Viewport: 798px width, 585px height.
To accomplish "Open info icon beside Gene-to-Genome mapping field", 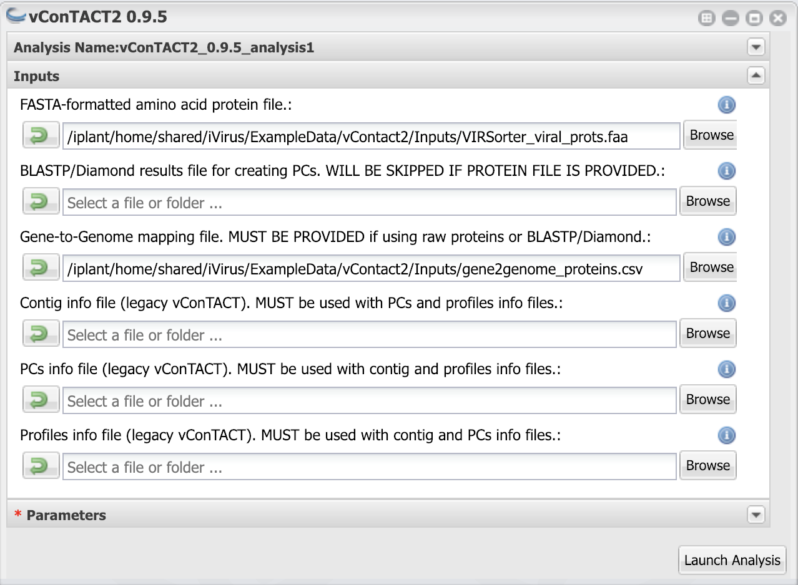I will tap(726, 237).
